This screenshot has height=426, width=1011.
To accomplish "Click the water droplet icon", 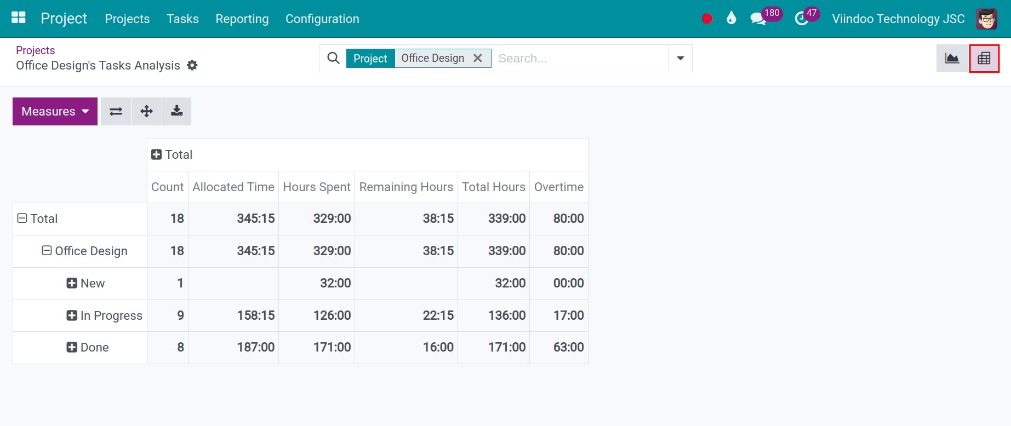I will (731, 19).
